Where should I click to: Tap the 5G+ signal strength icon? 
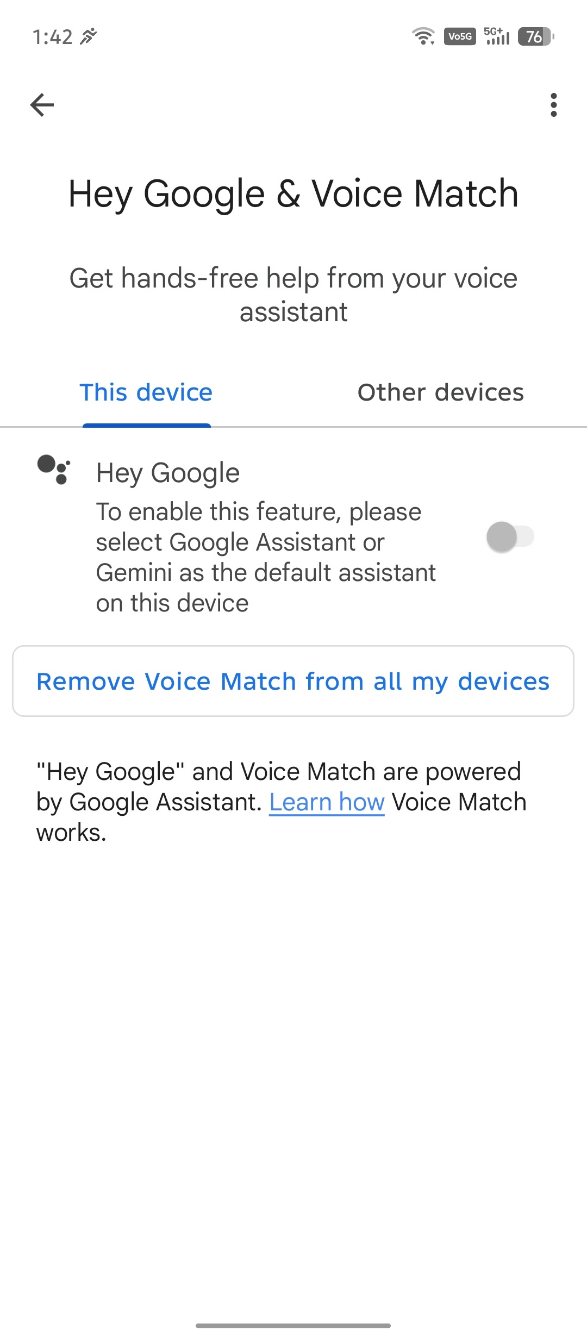click(x=497, y=36)
